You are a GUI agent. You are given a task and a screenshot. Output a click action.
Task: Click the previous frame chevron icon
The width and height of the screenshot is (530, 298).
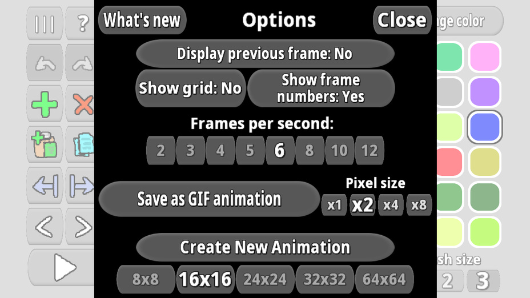coord(45,227)
